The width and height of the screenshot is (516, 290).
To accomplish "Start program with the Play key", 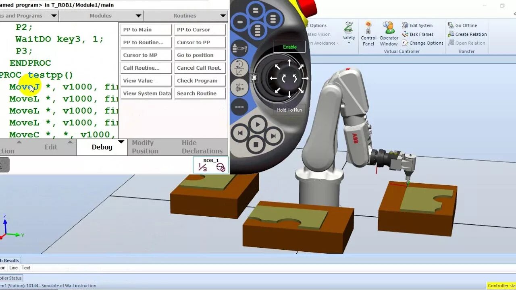I will tap(258, 125).
